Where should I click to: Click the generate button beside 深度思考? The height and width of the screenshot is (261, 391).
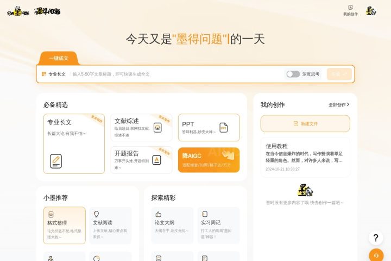tap(339, 74)
